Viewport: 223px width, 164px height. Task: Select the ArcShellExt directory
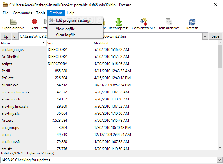point(11,57)
